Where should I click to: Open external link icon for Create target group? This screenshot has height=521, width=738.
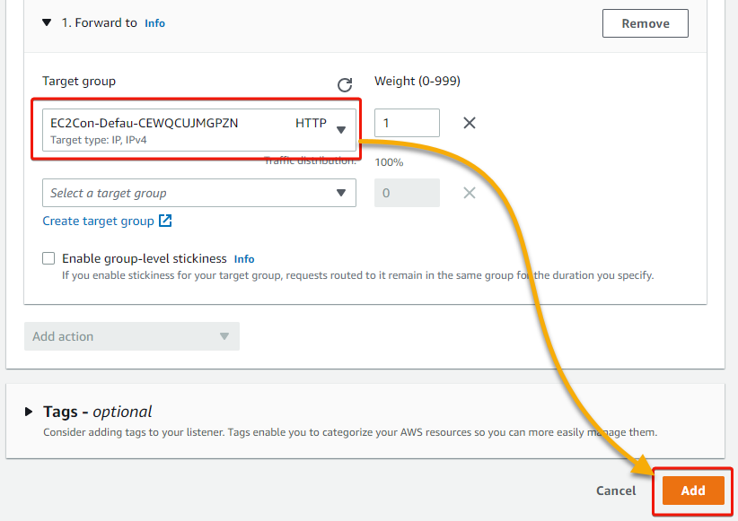165,221
